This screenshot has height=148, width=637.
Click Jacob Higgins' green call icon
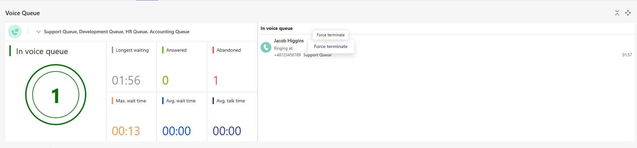(266, 47)
